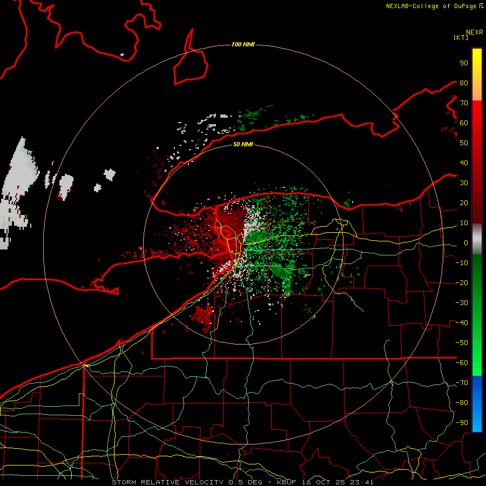This screenshot has width=486, height=486.
Task: Click the 80 value on the velocity scale
Action: click(x=464, y=83)
